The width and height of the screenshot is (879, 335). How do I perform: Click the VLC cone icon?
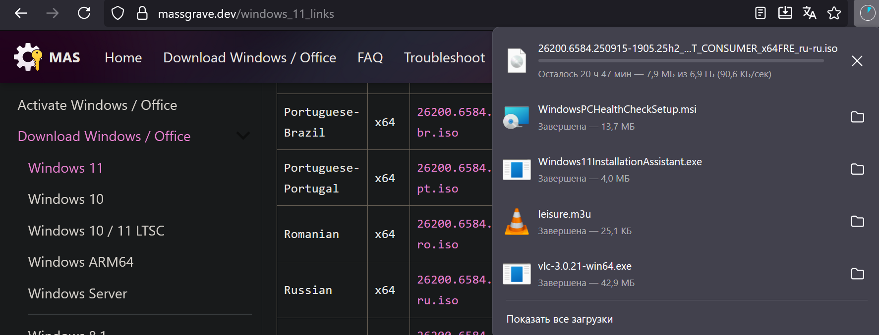coord(517,222)
